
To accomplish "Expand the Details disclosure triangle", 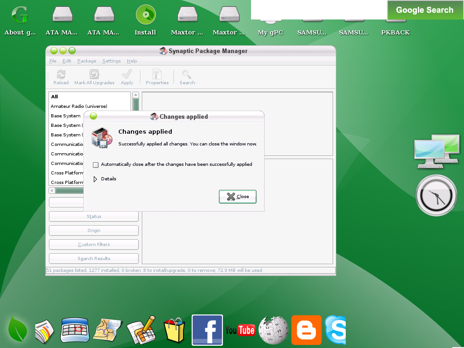I will (x=95, y=179).
